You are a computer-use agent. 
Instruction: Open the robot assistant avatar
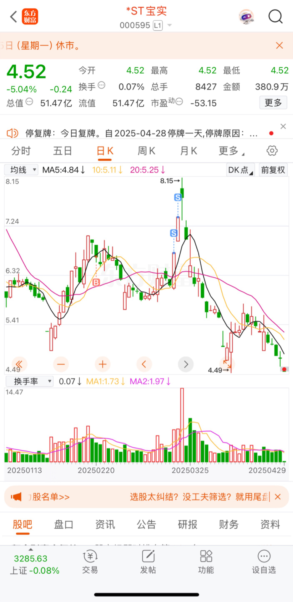[x=246, y=17]
